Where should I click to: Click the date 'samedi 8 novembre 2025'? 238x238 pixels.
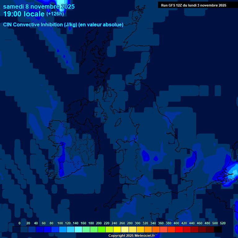39,7
